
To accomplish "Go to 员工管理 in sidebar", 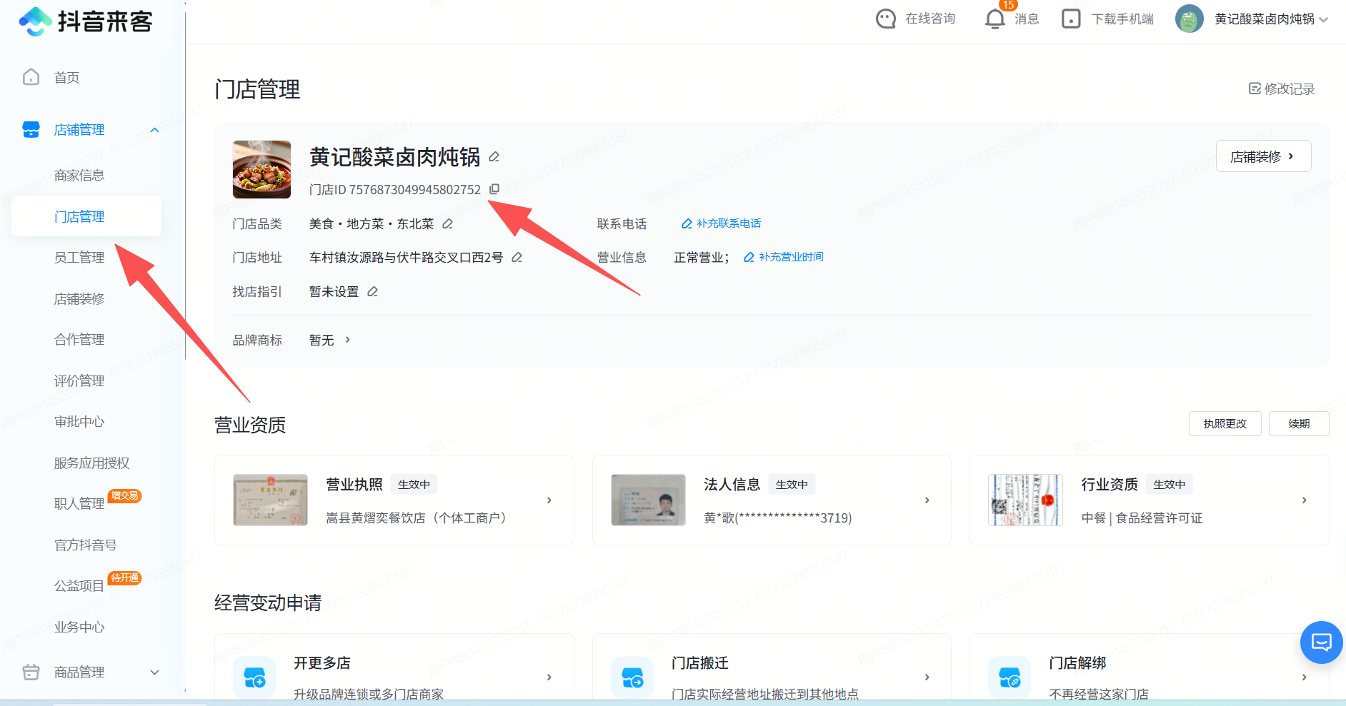I will click(79, 258).
